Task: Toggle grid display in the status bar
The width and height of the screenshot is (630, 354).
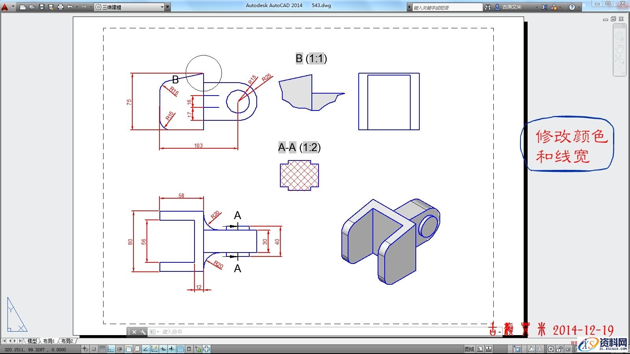Action: (103, 348)
